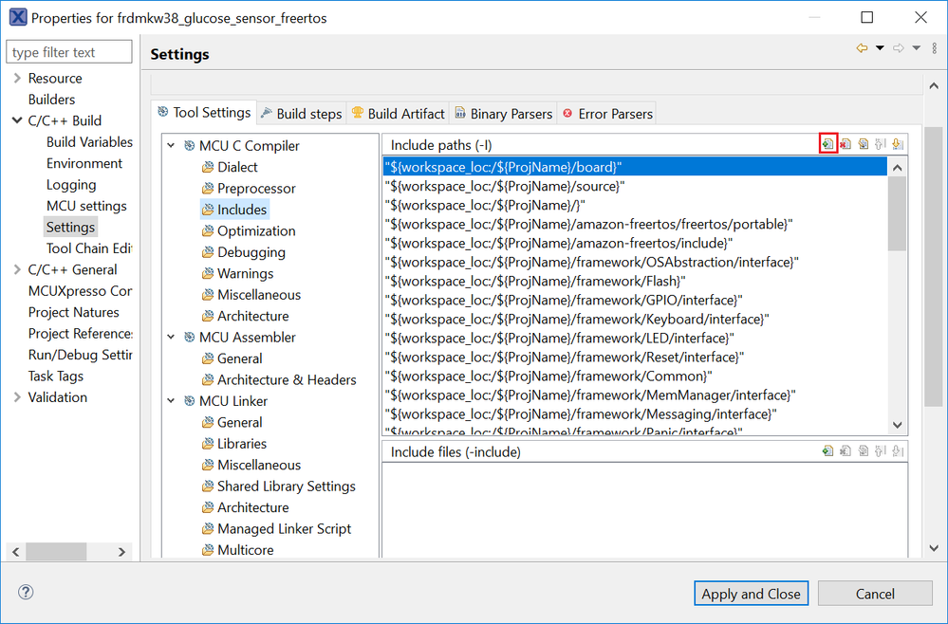Click the help question mark icon
The image size is (948, 624).
pos(26,593)
